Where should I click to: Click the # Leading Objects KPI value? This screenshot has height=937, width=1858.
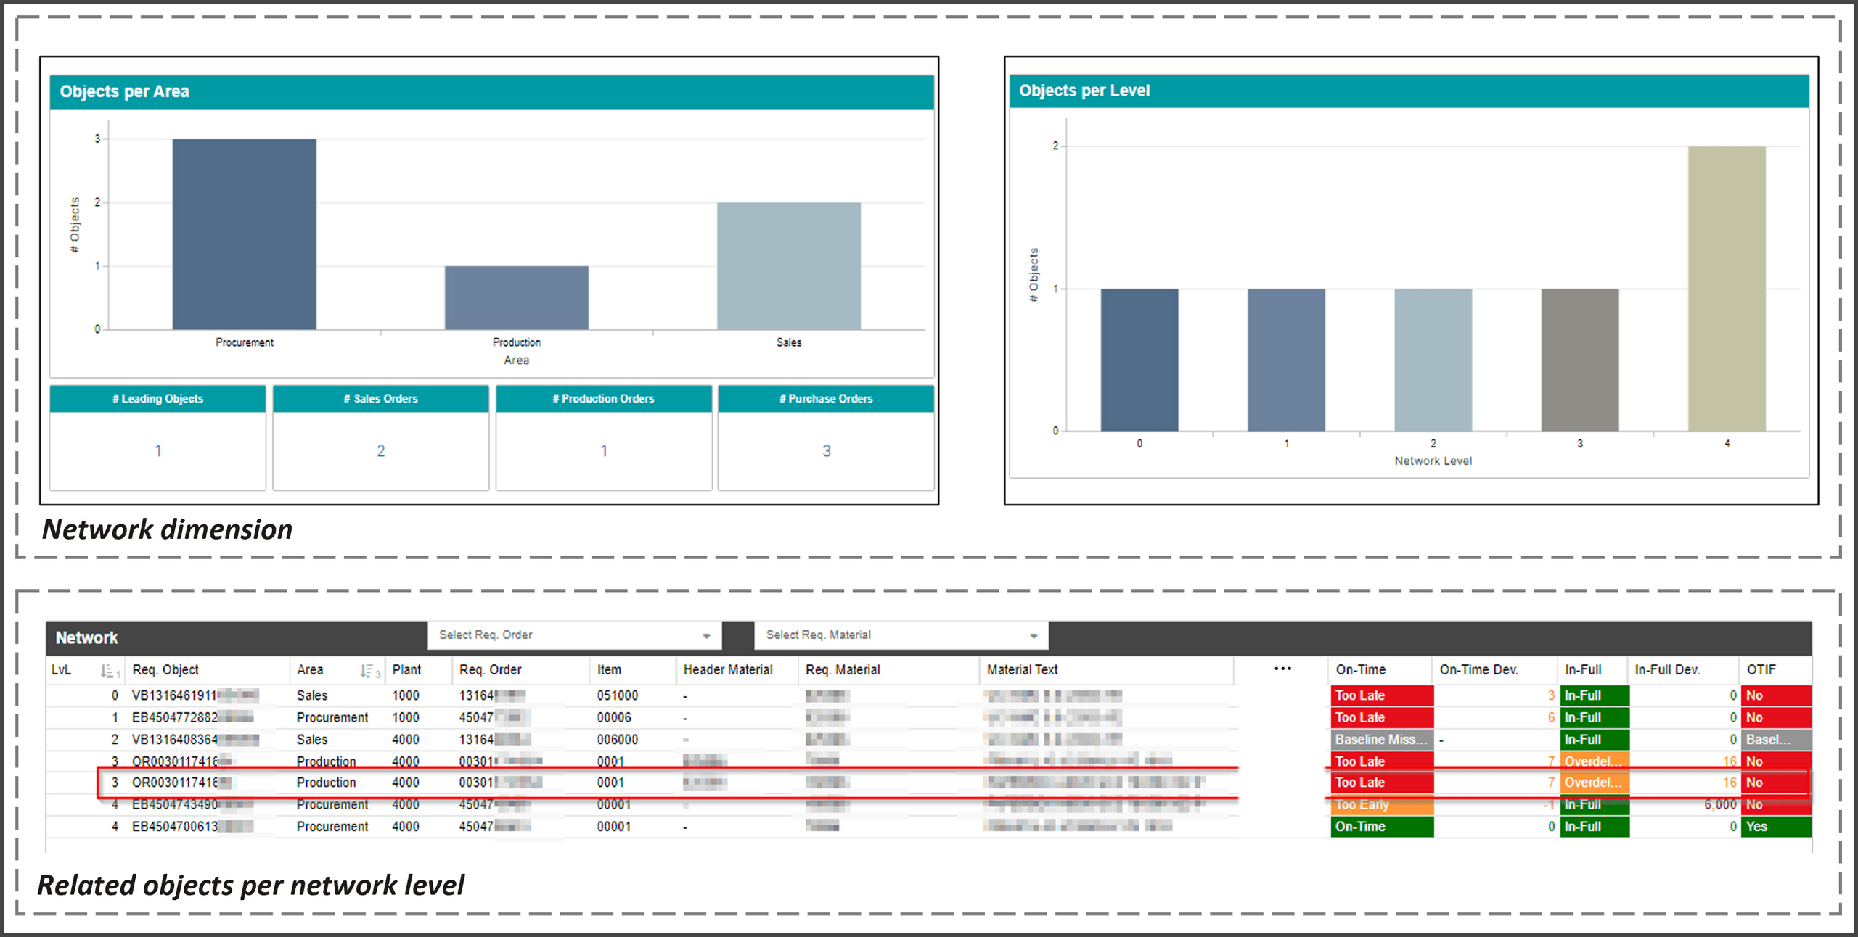pos(158,451)
